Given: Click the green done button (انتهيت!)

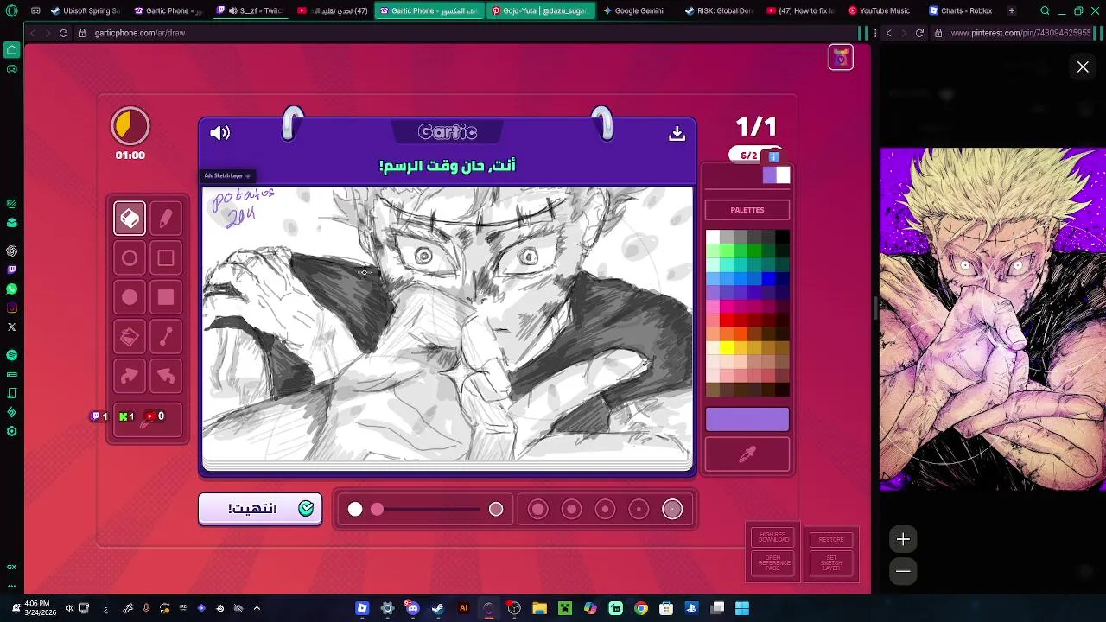Looking at the screenshot, I should (260, 509).
